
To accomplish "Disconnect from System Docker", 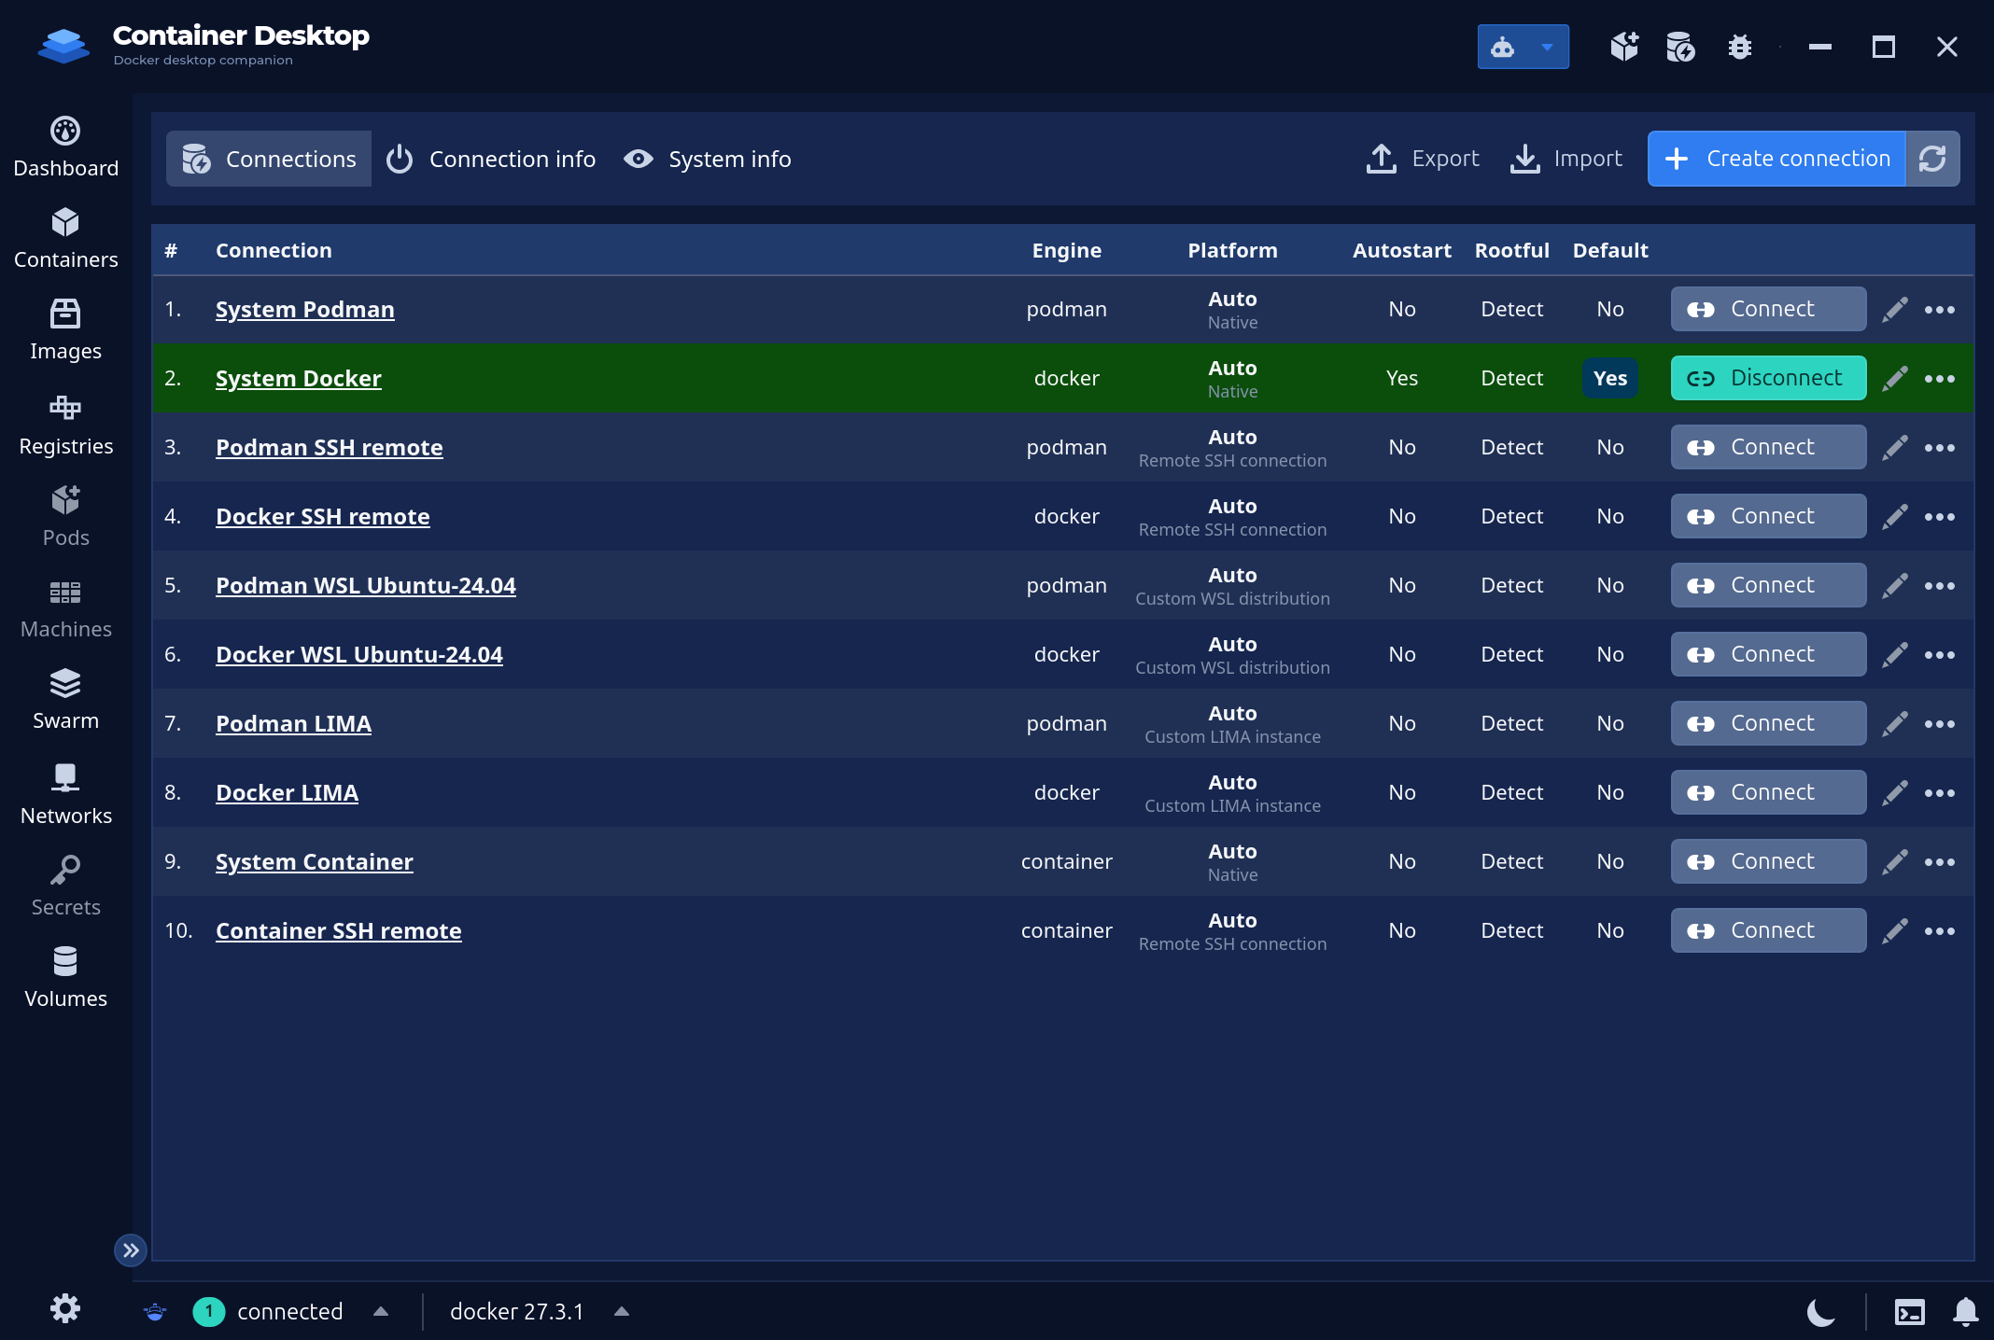I will tap(1768, 378).
